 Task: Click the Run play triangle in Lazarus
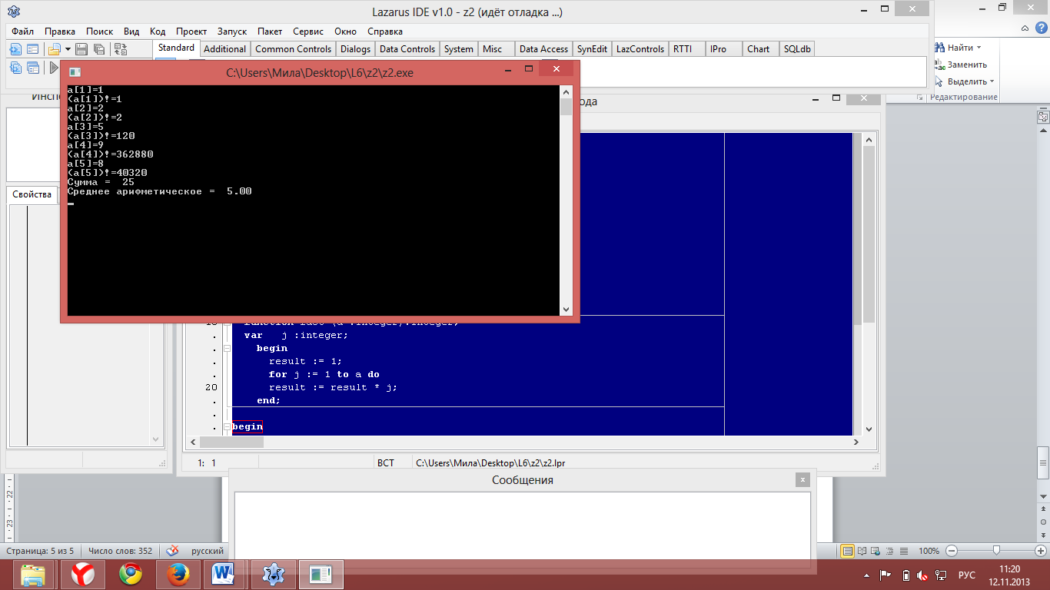[54, 68]
